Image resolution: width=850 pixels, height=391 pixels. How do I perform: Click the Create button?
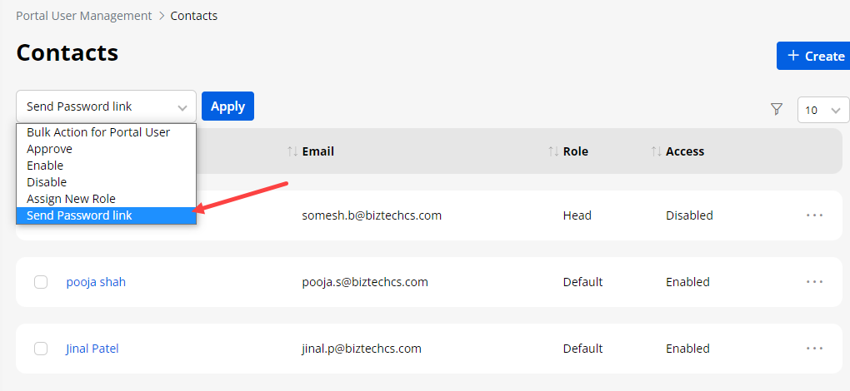[815, 56]
